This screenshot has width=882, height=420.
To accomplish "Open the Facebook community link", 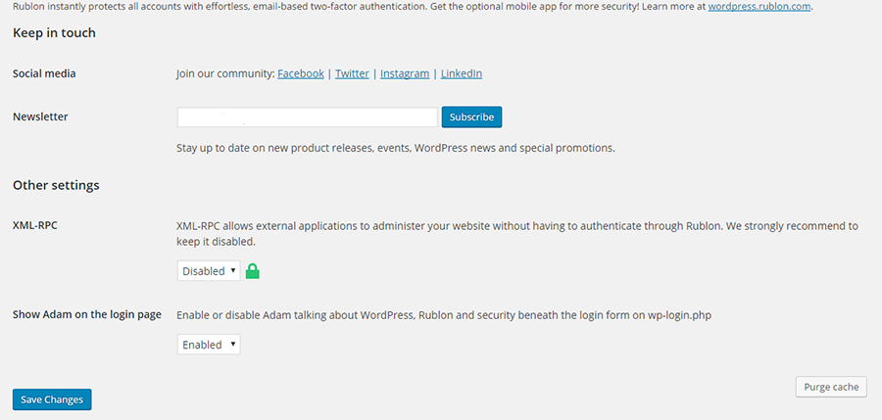I will tap(301, 73).
